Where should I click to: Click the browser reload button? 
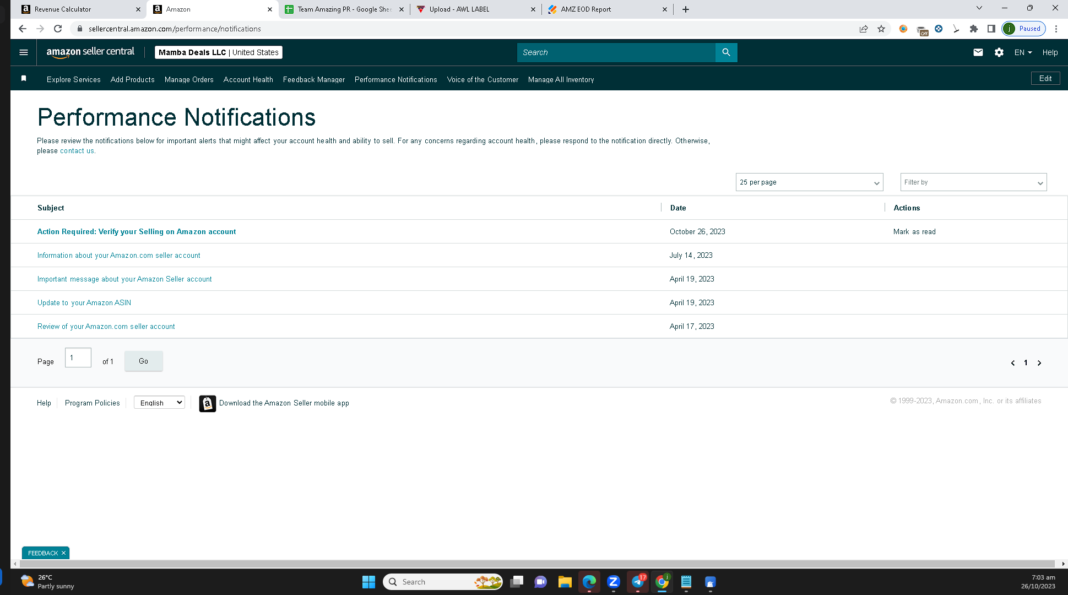(x=58, y=29)
